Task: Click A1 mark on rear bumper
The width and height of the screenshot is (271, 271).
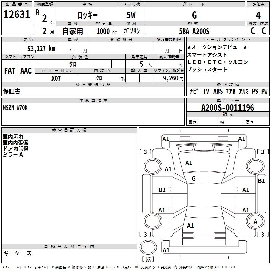Action: (166, 250)
